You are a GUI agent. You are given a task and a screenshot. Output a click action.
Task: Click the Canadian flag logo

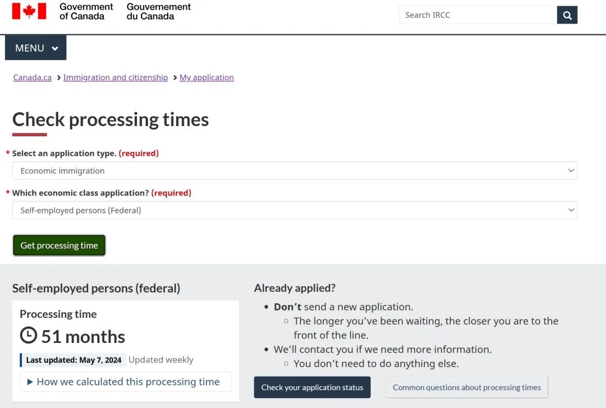(x=29, y=11)
